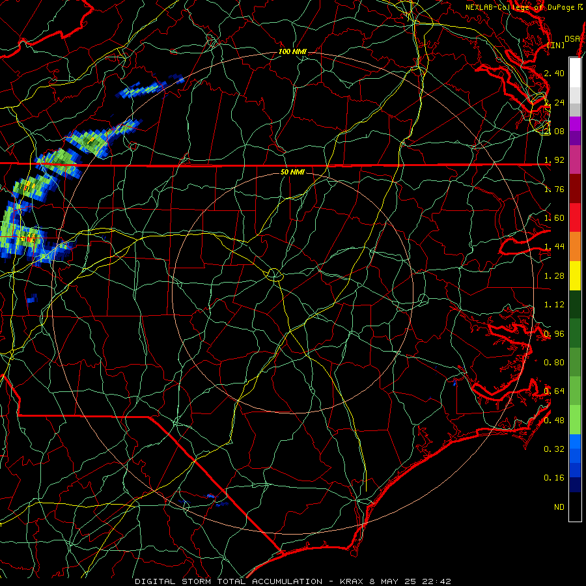Click the 1.12 legend value
This screenshot has width=586, height=586.
pos(554,305)
